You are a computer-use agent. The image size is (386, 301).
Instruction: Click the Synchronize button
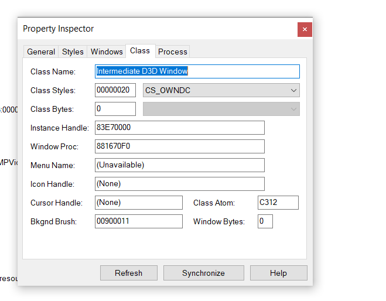tap(203, 273)
